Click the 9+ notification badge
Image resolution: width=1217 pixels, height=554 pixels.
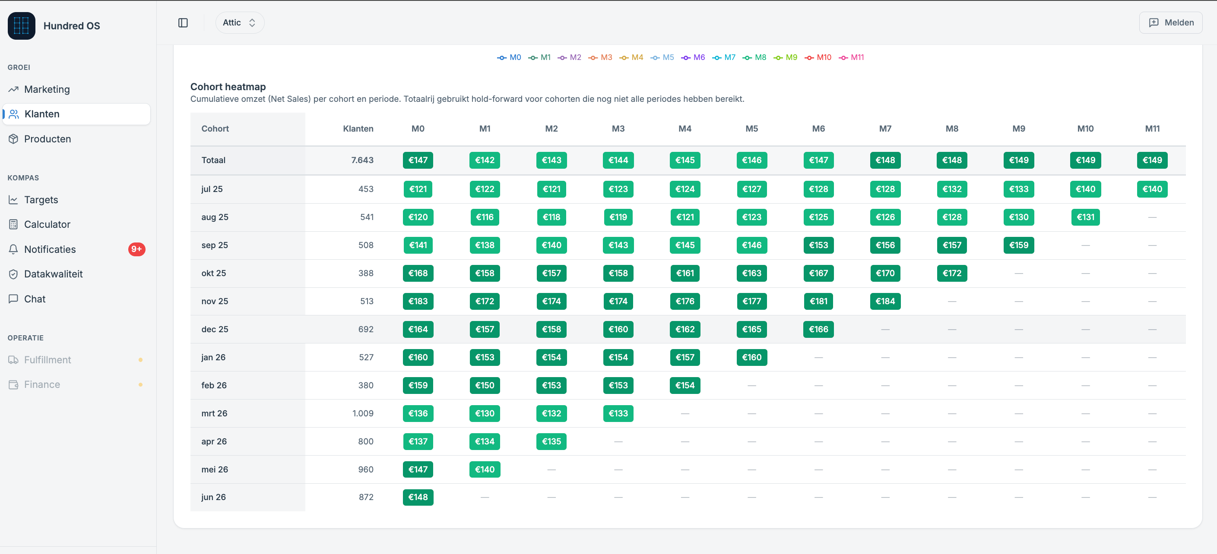136,249
